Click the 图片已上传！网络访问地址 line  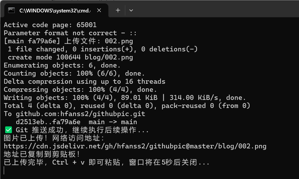pos(54,138)
